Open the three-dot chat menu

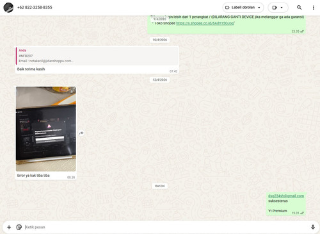click(313, 8)
